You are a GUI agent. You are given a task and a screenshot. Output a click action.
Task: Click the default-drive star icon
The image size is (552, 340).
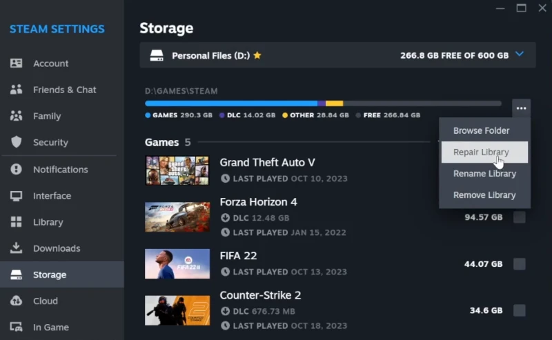point(257,55)
